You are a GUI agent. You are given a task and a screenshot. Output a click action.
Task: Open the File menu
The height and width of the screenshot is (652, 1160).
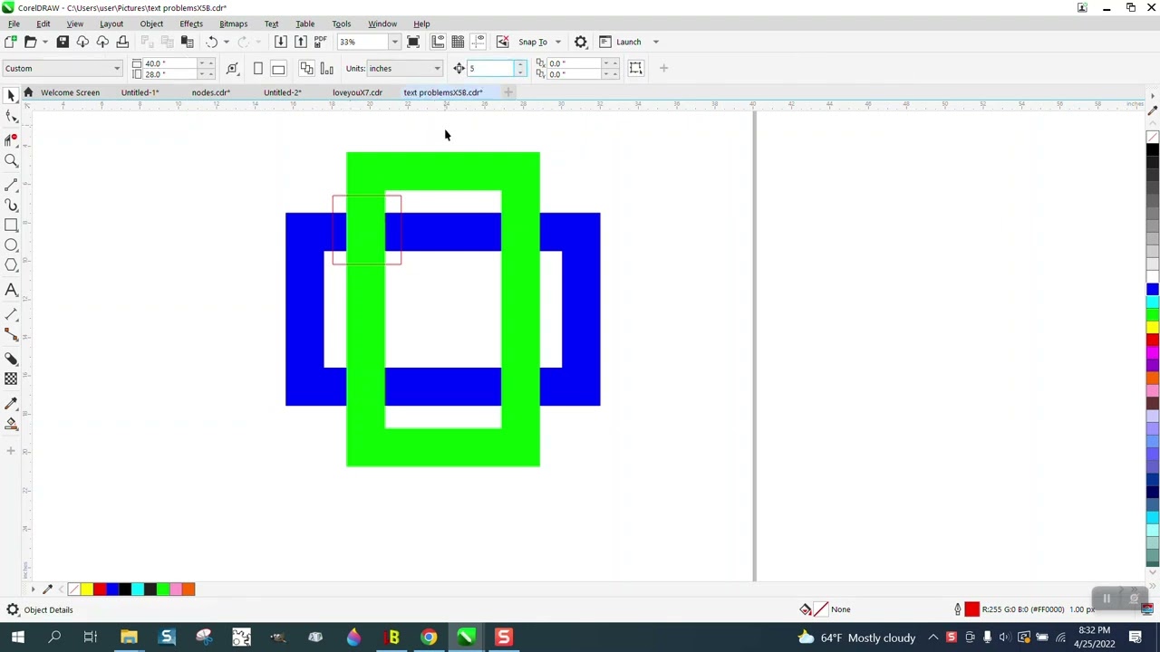(14, 24)
